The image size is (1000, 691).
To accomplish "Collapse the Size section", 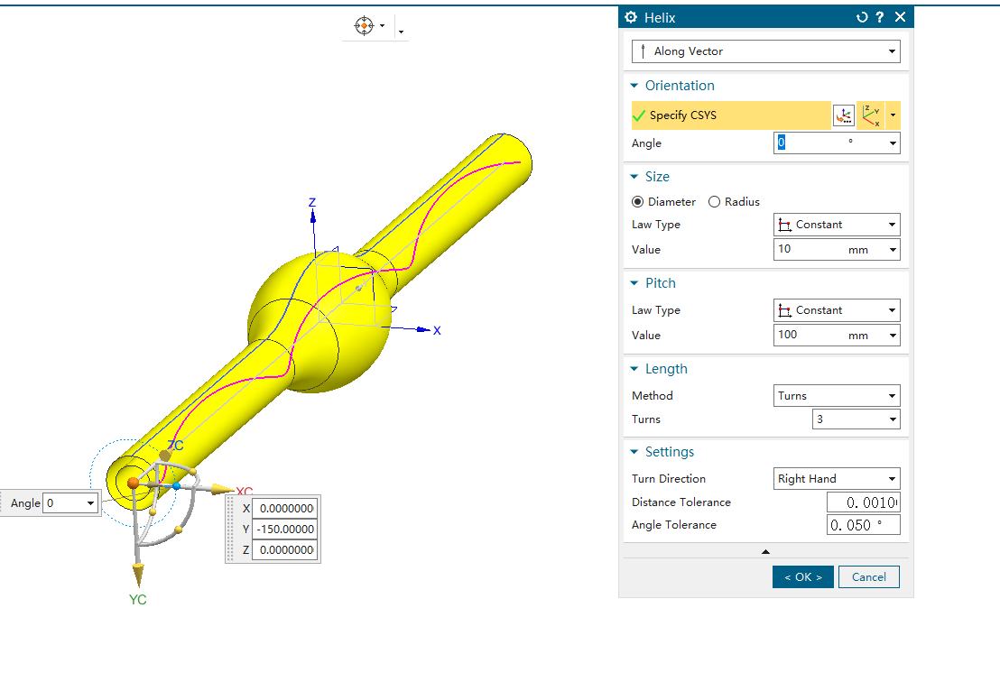I will [x=634, y=177].
